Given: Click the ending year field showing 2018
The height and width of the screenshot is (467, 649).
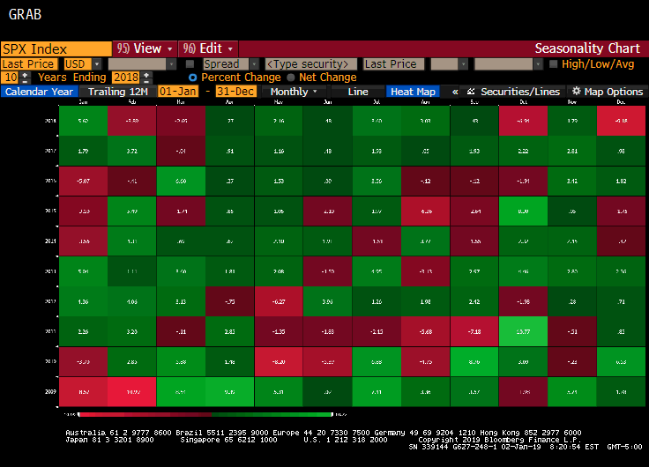Looking at the screenshot, I should coord(126,78).
